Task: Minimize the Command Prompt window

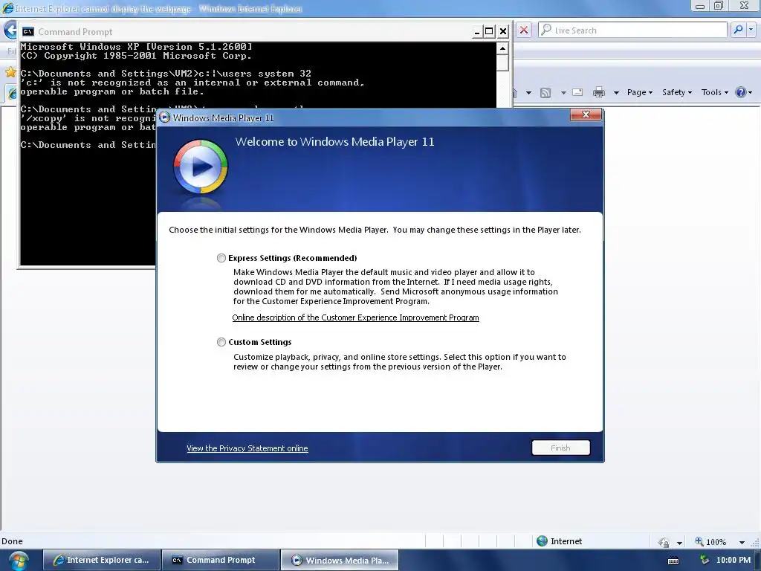Action: point(477,32)
